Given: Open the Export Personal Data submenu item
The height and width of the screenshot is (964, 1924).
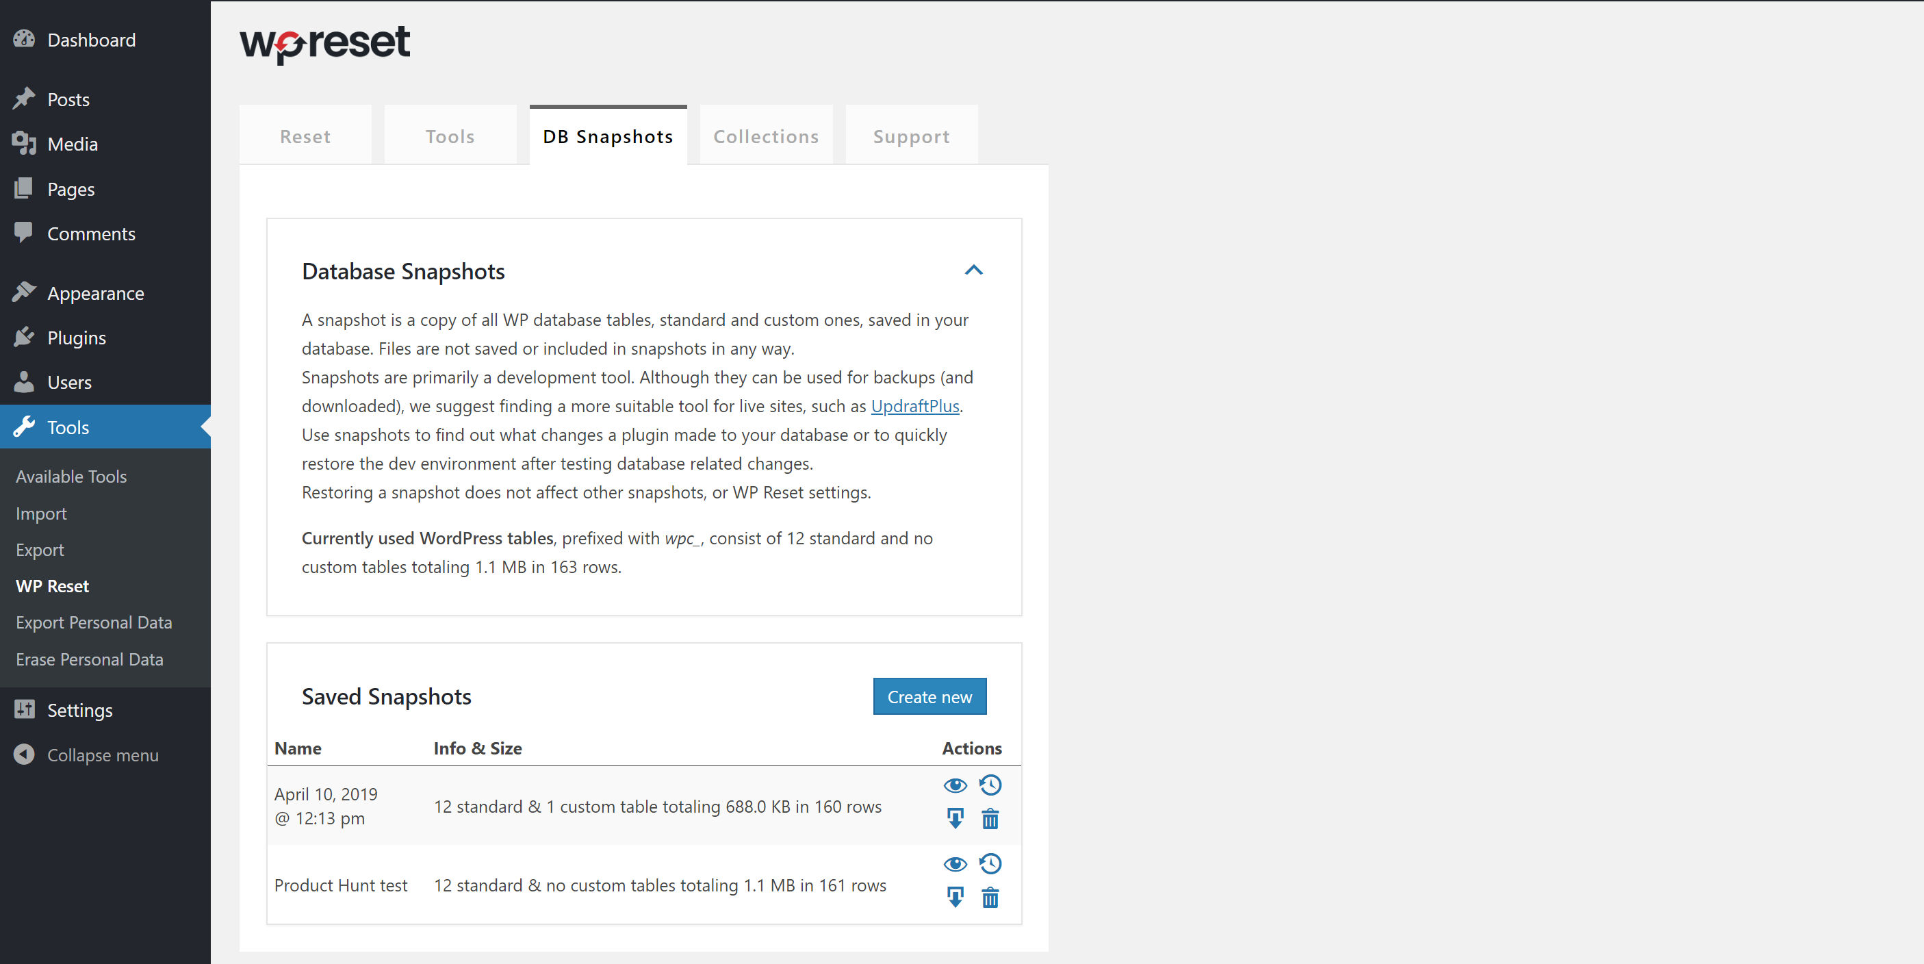Looking at the screenshot, I should (93, 622).
